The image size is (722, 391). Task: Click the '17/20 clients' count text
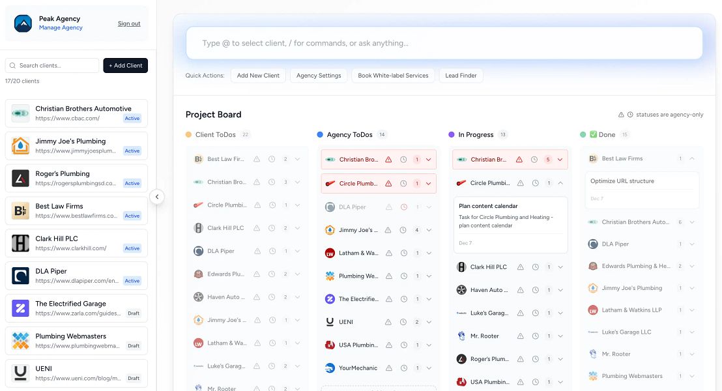[x=22, y=81]
